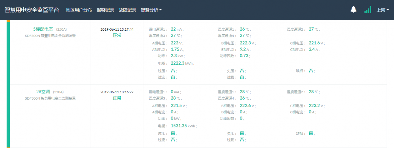
Task: Open the bell notifications icon
Action: (x=353, y=10)
